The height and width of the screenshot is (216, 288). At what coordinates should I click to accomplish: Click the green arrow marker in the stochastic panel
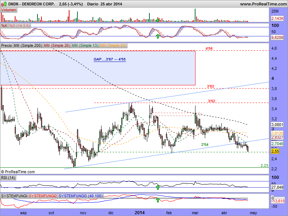coord(158,36)
